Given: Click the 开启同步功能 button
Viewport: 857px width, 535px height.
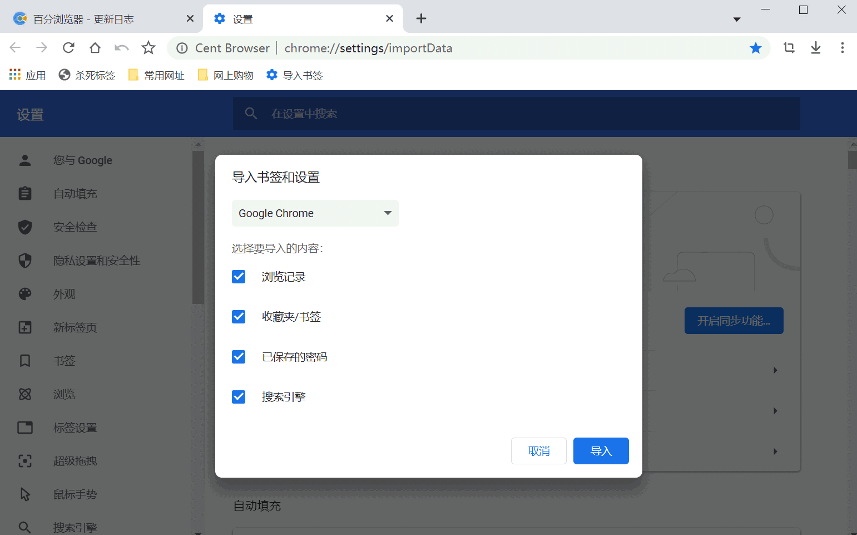Looking at the screenshot, I should [734, 321].
